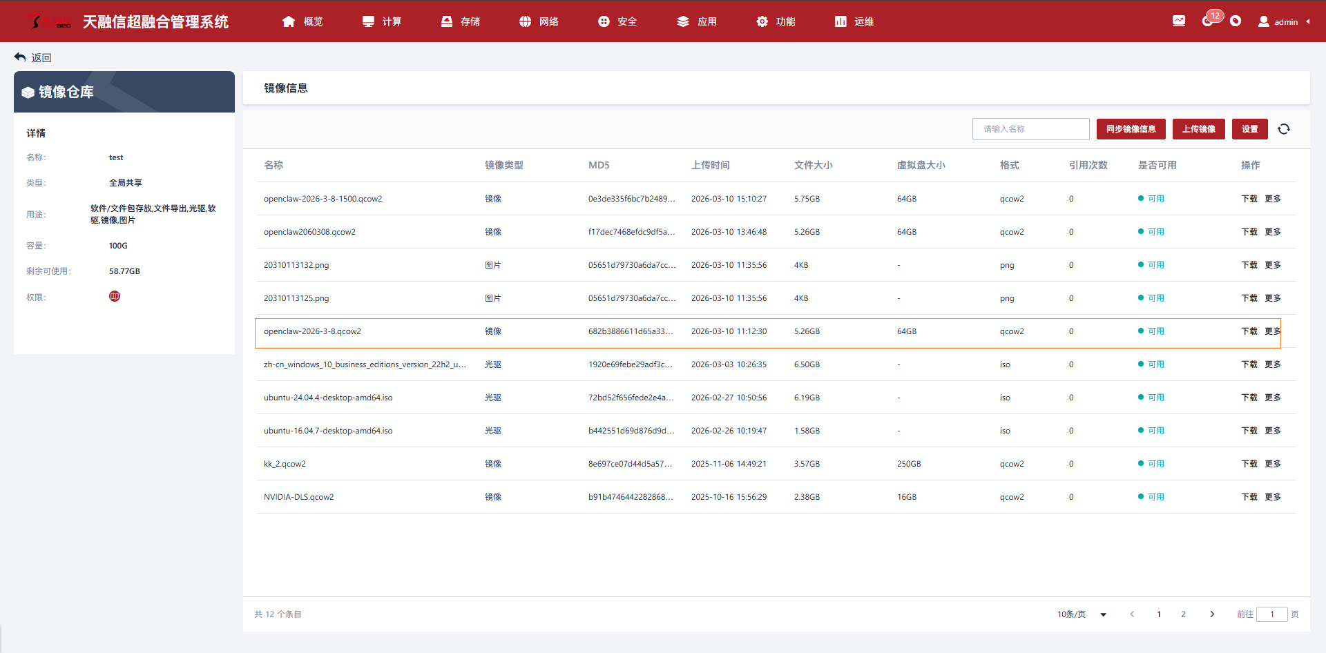Expand the arrow next to admin
1326x653 pixels.
coord(1308,21)
